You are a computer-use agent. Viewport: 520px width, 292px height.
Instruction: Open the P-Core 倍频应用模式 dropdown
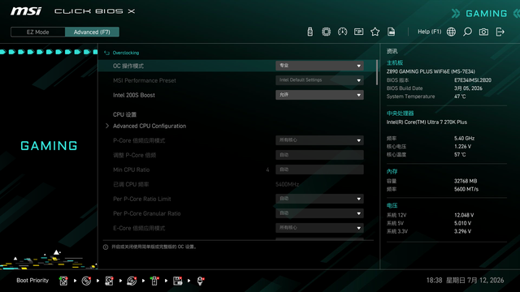click(319, 140)
